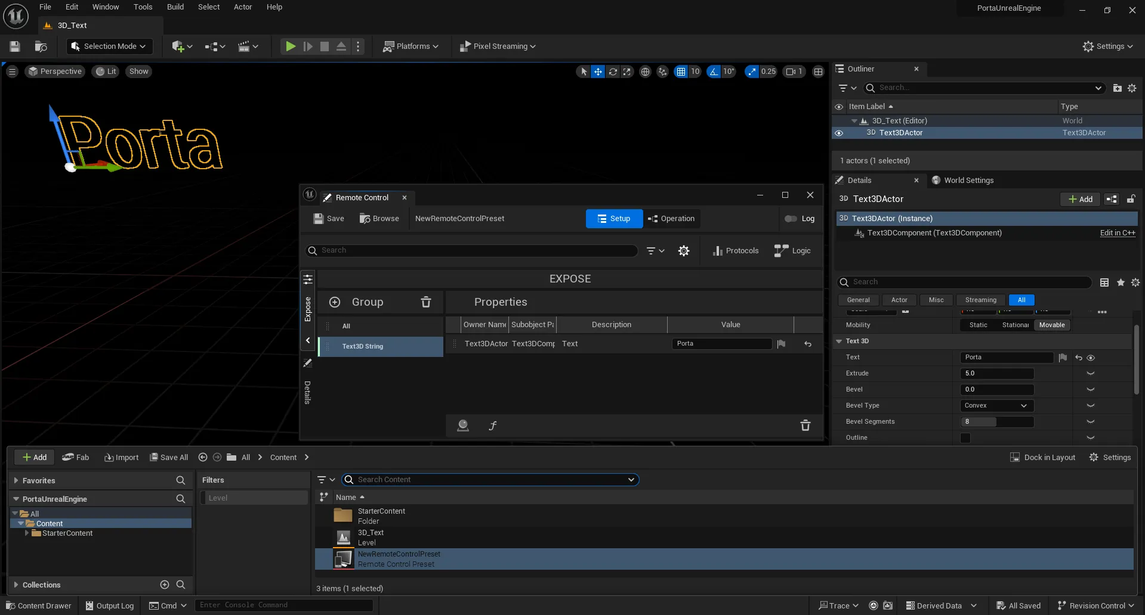Click the Bevel Segments slider field
The image size is (1145, 615).
[996, 422]
